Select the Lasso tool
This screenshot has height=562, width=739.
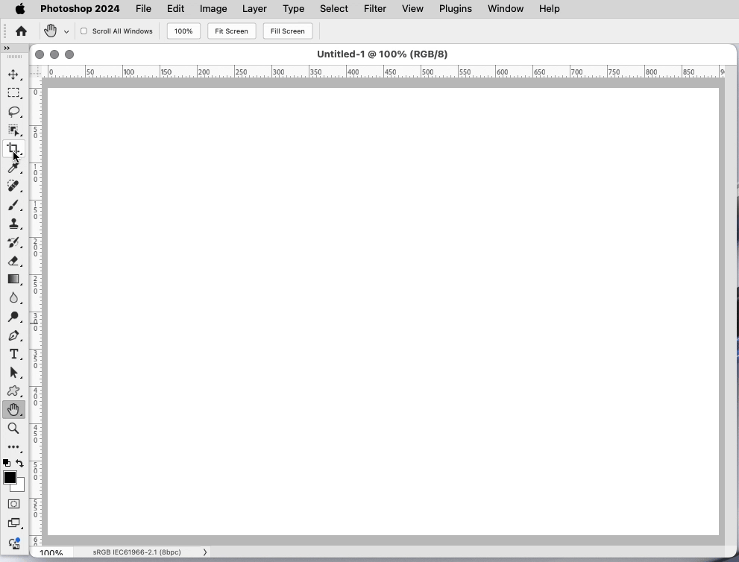tap(13, 112)
